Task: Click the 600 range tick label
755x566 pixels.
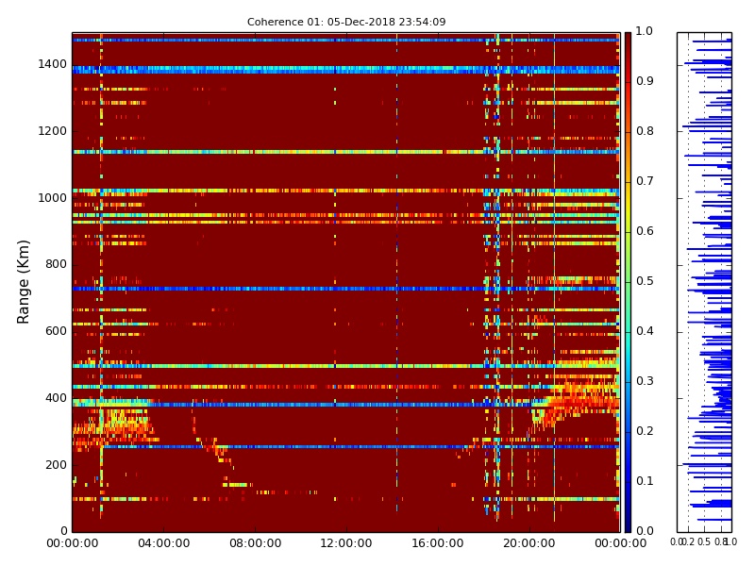Action: (56, 331)
